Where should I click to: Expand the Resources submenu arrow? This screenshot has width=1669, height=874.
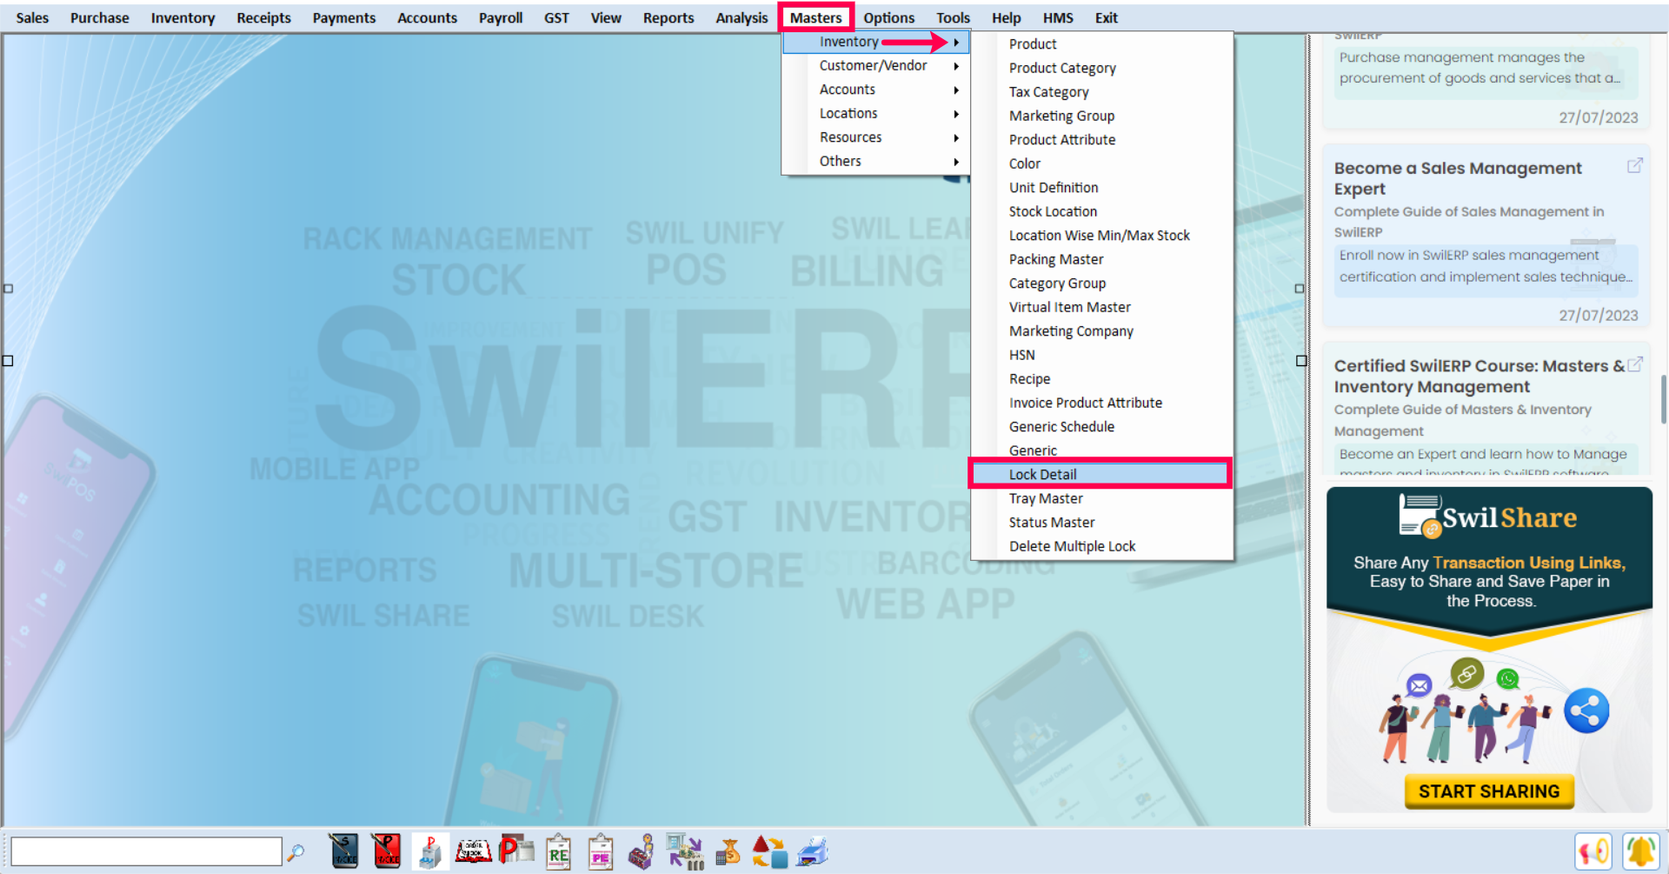(x=955, y=137)
